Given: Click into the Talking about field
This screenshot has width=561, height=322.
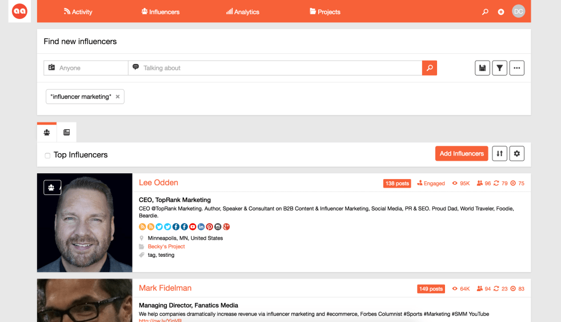Looking at the screenshot, I should [x=275, y=67].
